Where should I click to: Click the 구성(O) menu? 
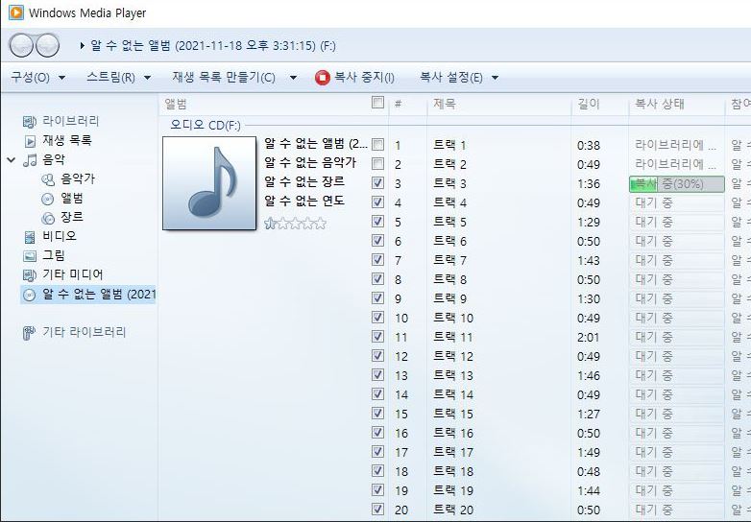pos(30,78)
